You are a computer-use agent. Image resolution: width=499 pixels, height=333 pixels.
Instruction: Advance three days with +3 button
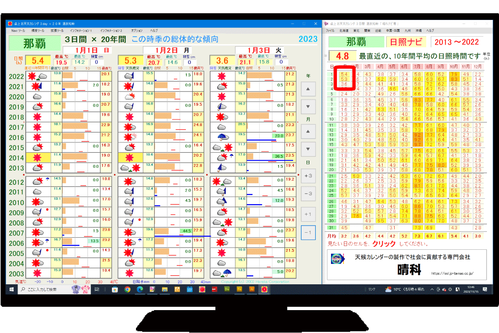pyautogui.click(x=308, y=175)
